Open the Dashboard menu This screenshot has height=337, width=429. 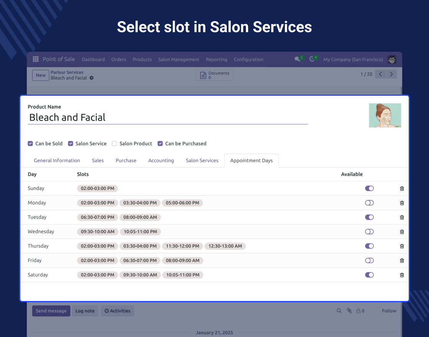point(93,59)
